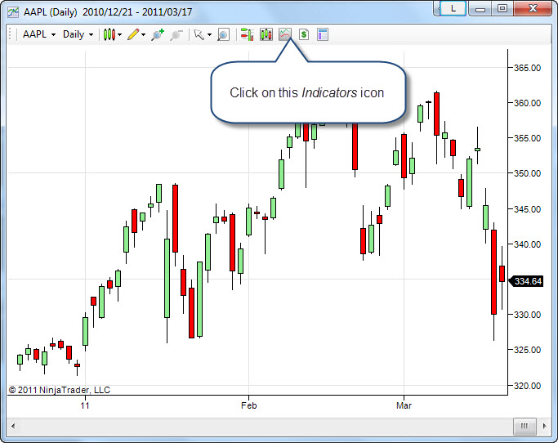Toggle the Data Box magnifier icon
The width and height of the screenshot is (558, 443).
[223, 34]
